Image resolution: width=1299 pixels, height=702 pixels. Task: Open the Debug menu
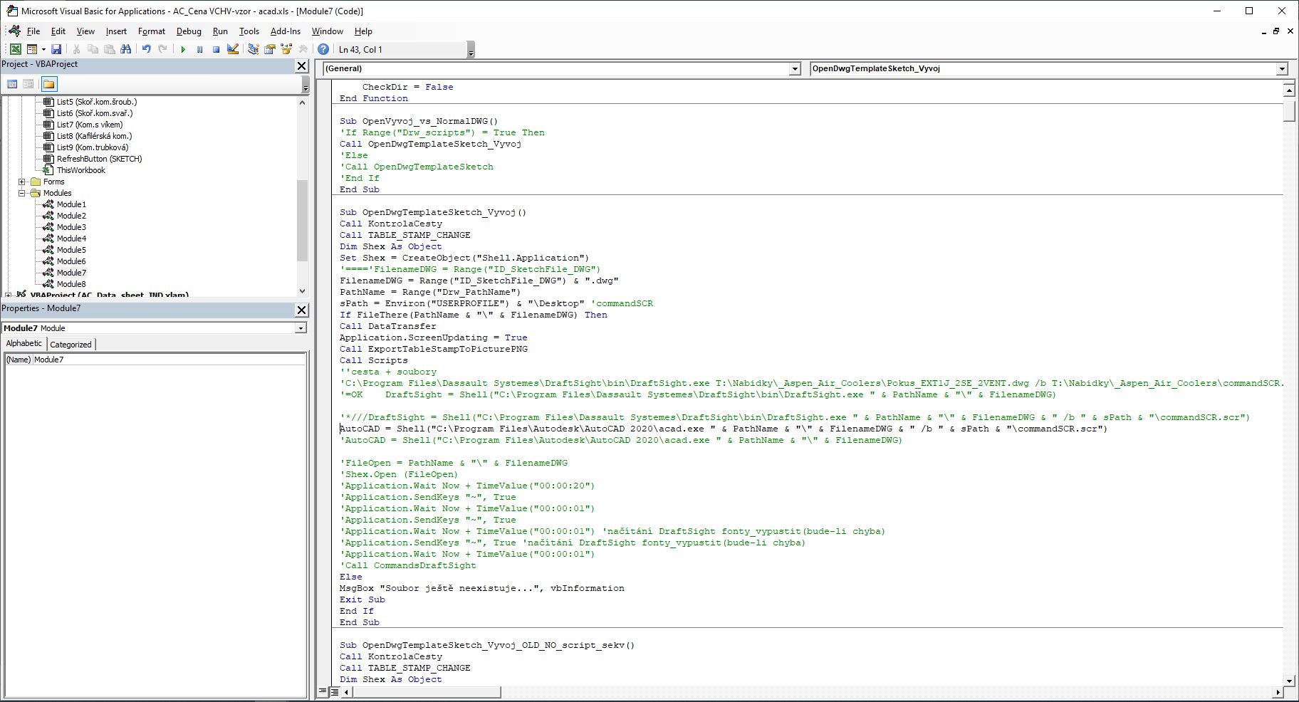[x=189, y=31]
